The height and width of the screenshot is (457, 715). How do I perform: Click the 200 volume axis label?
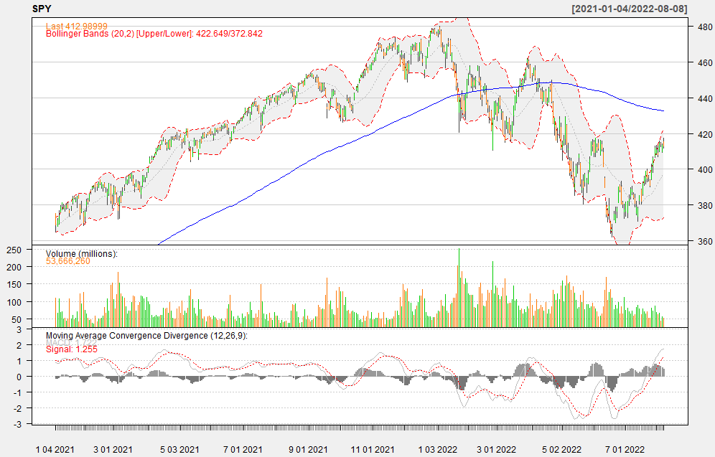point(14,267)
